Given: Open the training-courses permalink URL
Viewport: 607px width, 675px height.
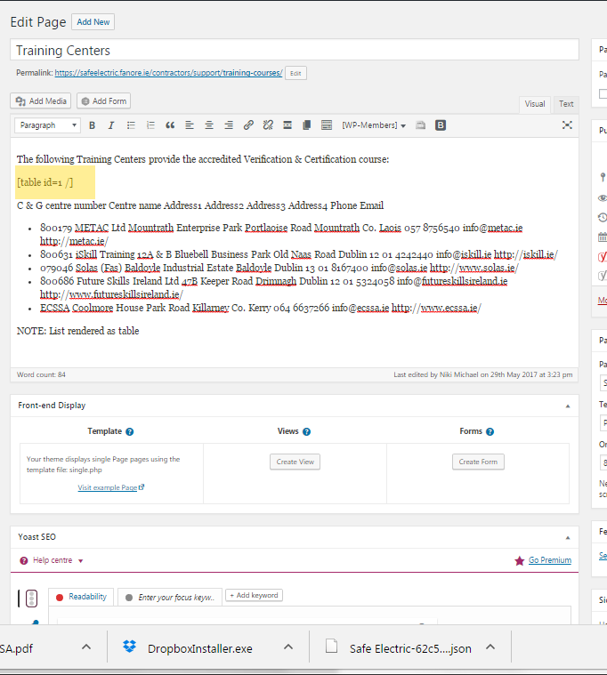Looking at the screenshot, I should pyautogui.click(x=168, y=73).
